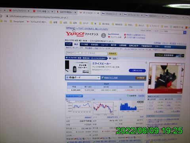190x143 pixels.
Task: Open the ミライスピーカー ad title link
Action: (x=101, y=64)
